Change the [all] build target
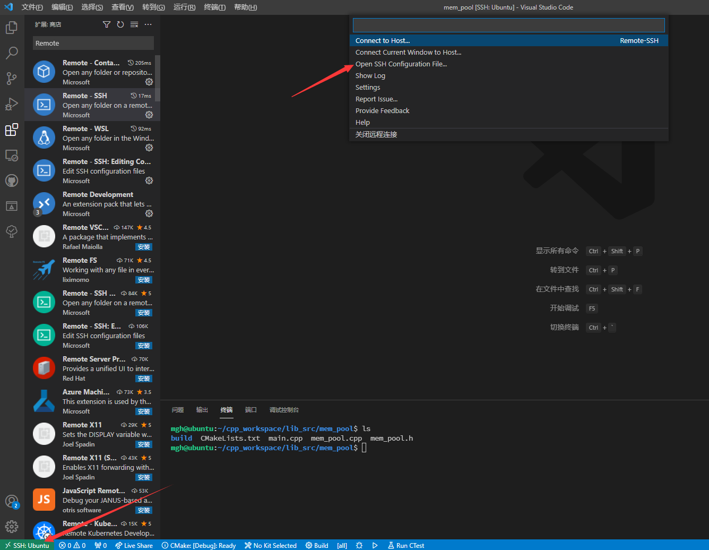709x550 pixels. [x=342, y=545]
